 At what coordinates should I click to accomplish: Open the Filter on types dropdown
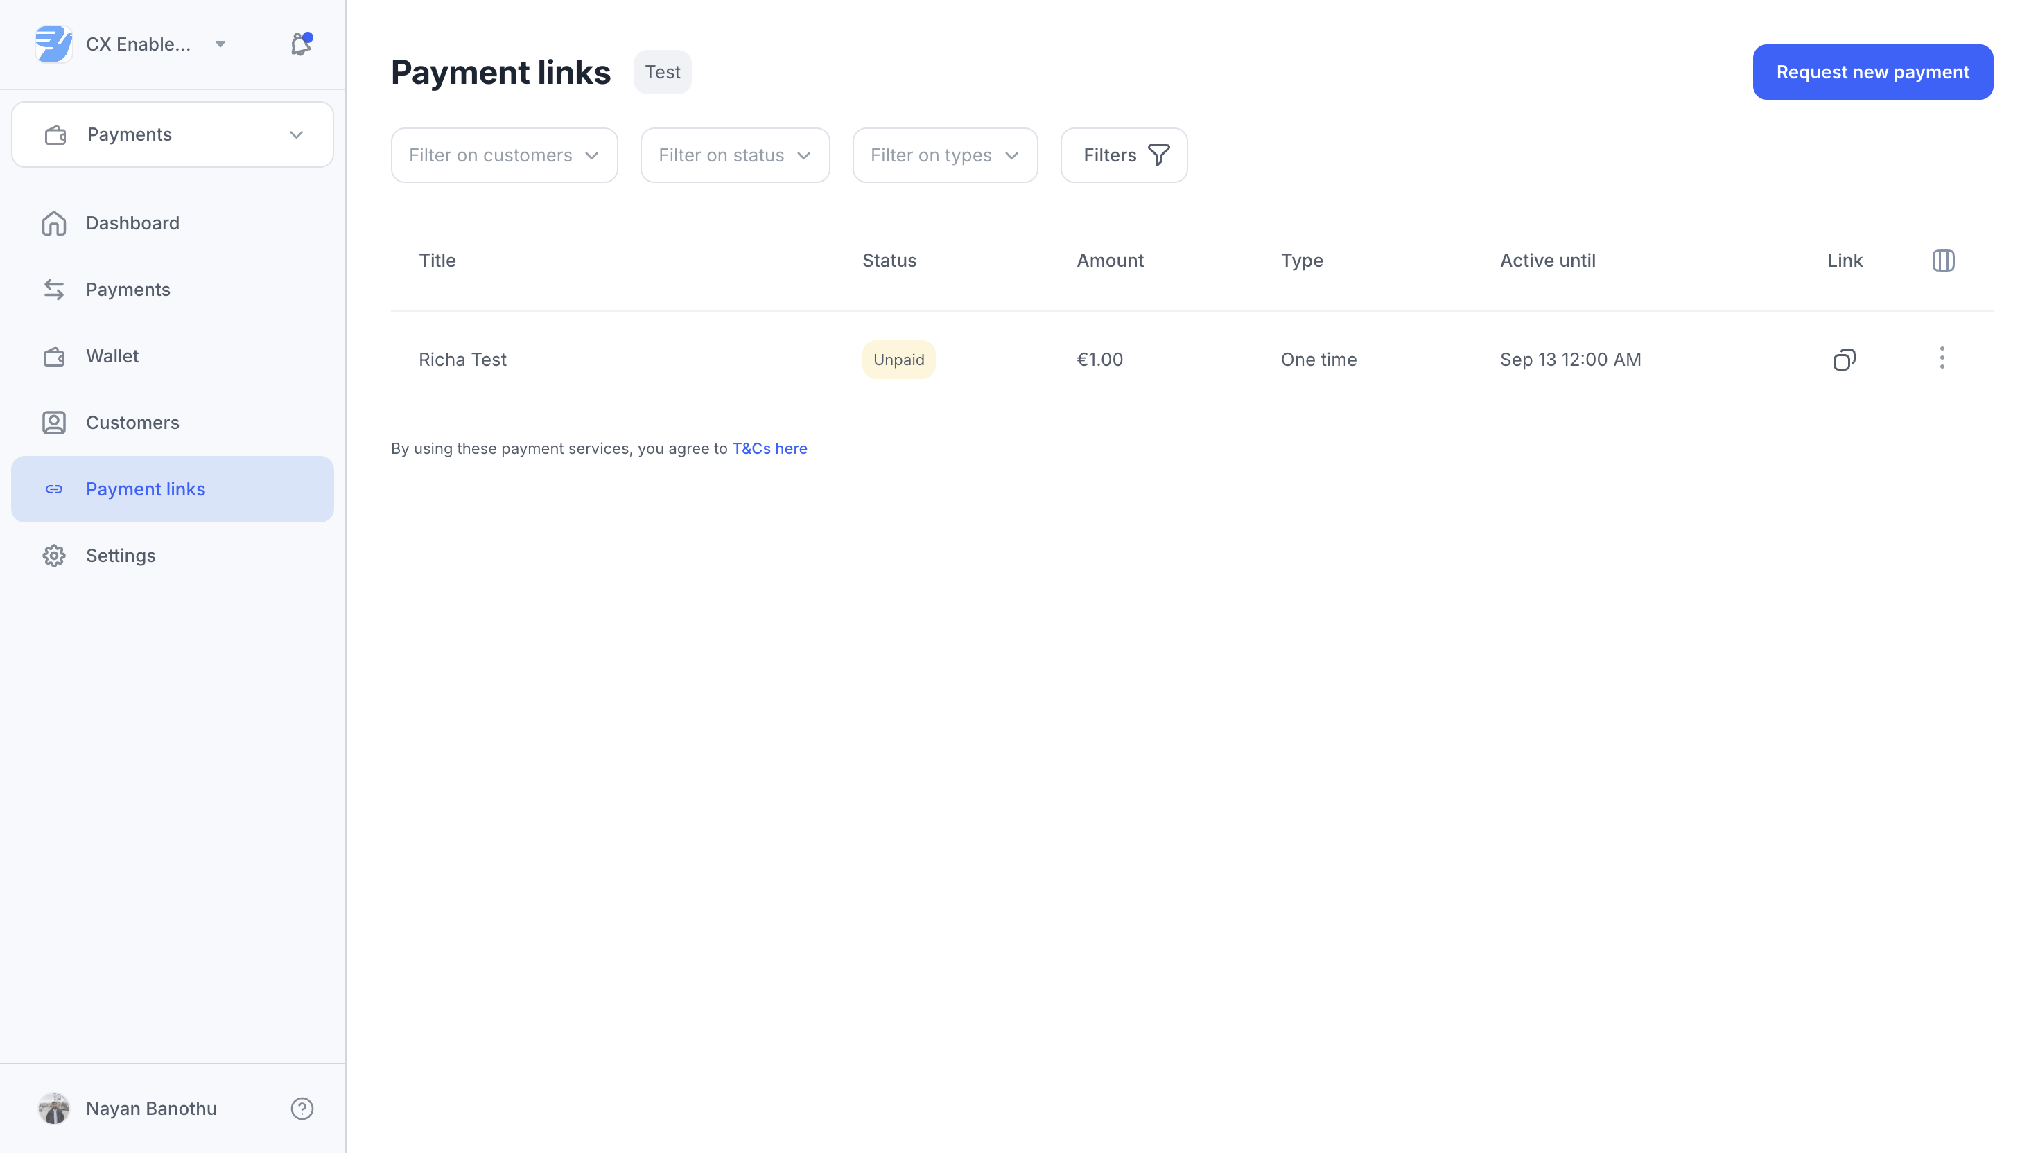click(944, 155)
